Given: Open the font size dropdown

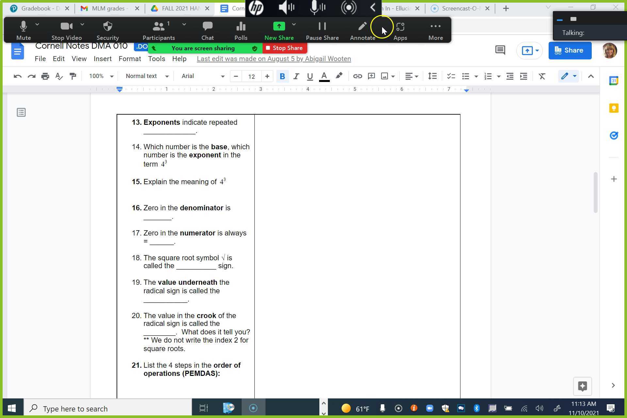Looking at the screenshot, I should 251,76.
